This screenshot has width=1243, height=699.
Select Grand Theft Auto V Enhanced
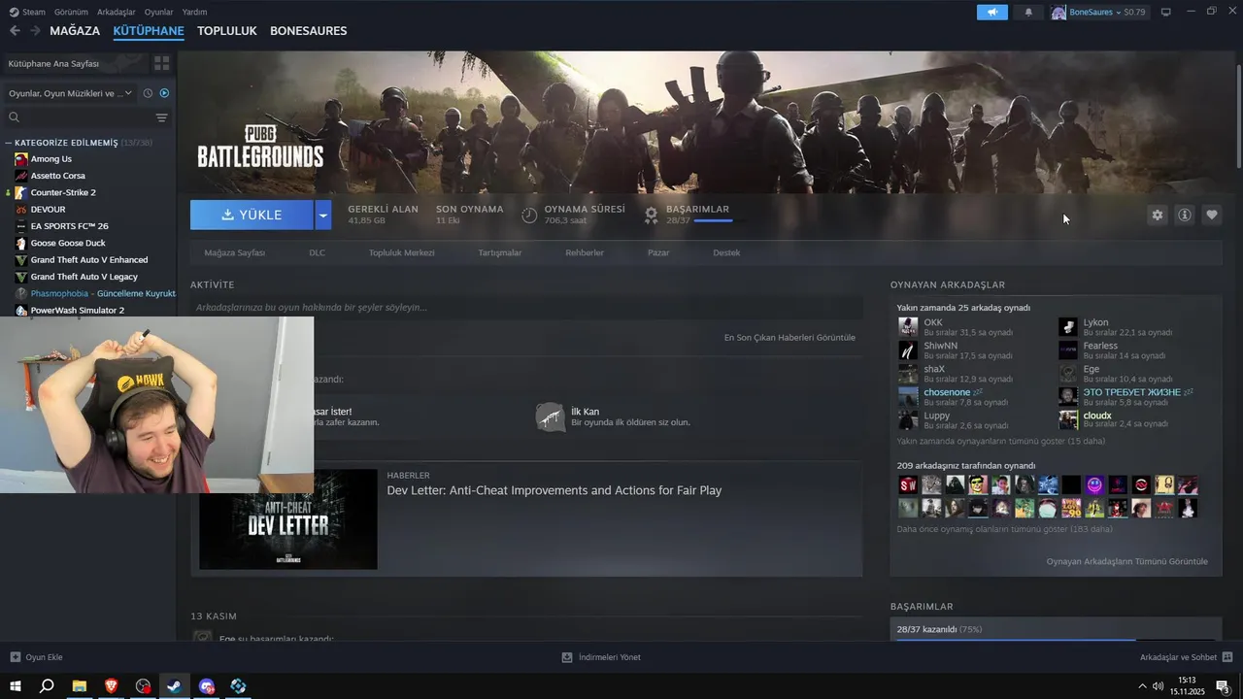(x=87, y=260)
